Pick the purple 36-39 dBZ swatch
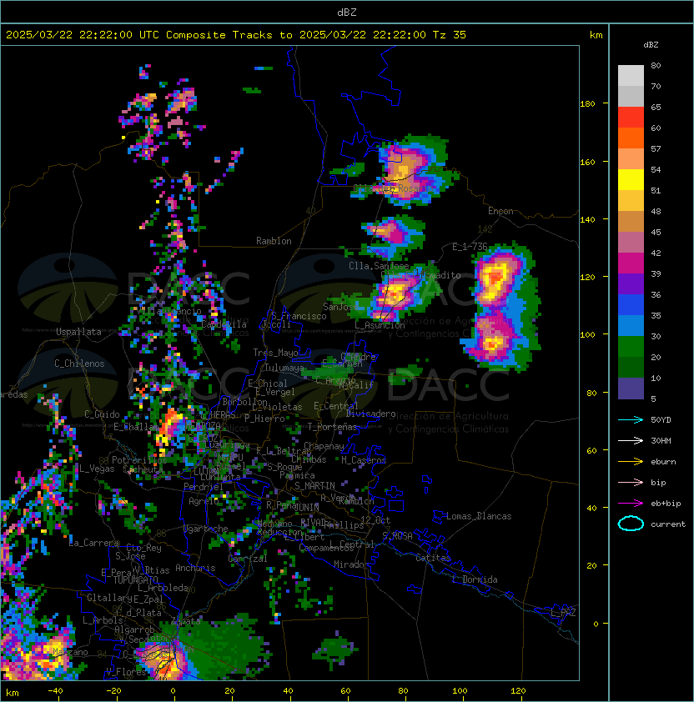Image resolution: width=694 pixels, height=702 pixels. tap(631, 284)
